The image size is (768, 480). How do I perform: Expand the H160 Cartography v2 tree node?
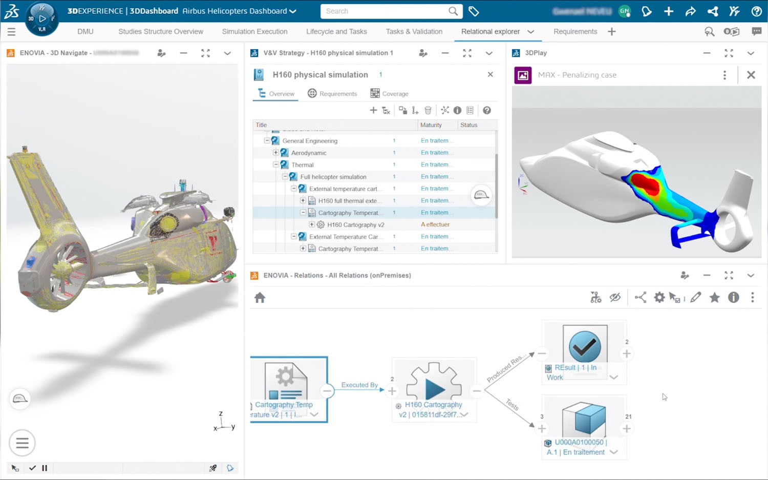pos(311,224)
